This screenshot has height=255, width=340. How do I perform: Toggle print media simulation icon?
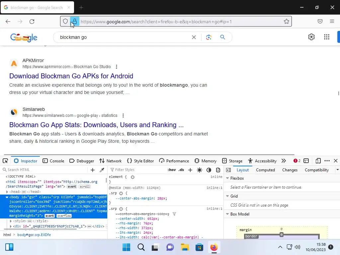point(218,170)
